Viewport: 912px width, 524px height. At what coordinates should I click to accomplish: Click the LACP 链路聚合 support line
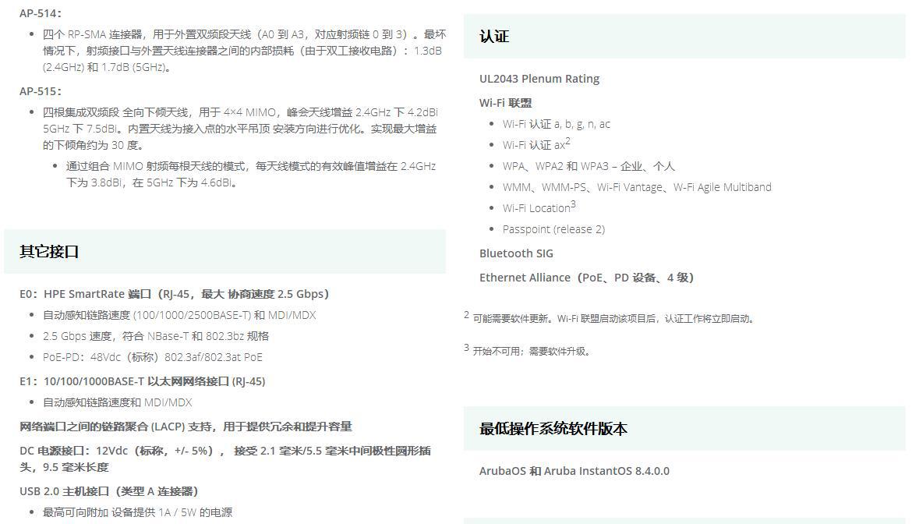[x=186, y=427]
